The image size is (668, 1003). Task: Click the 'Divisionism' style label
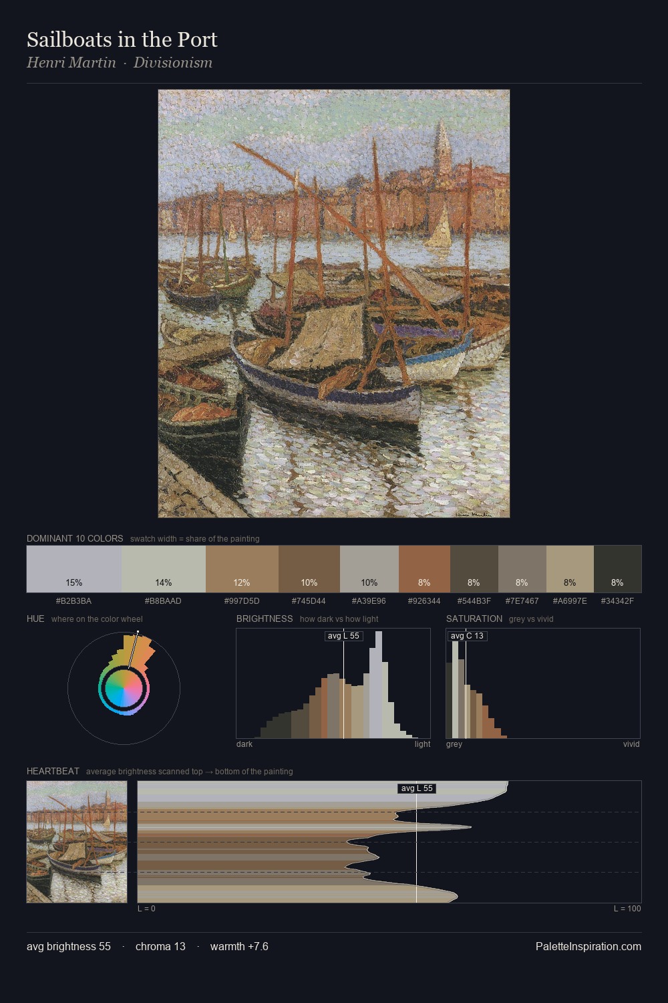tap(173, 62)
